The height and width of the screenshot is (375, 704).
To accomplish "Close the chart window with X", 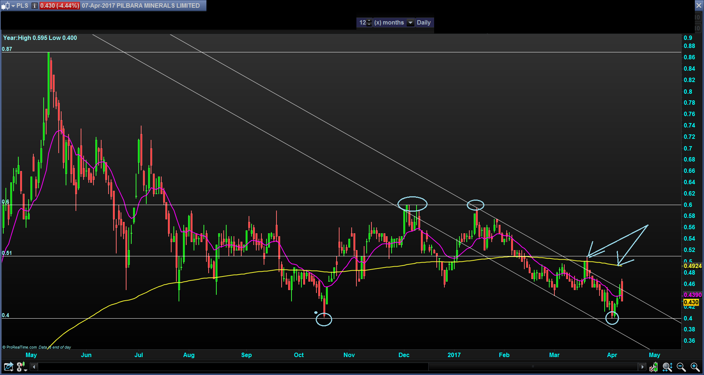I will pos(699,5).
